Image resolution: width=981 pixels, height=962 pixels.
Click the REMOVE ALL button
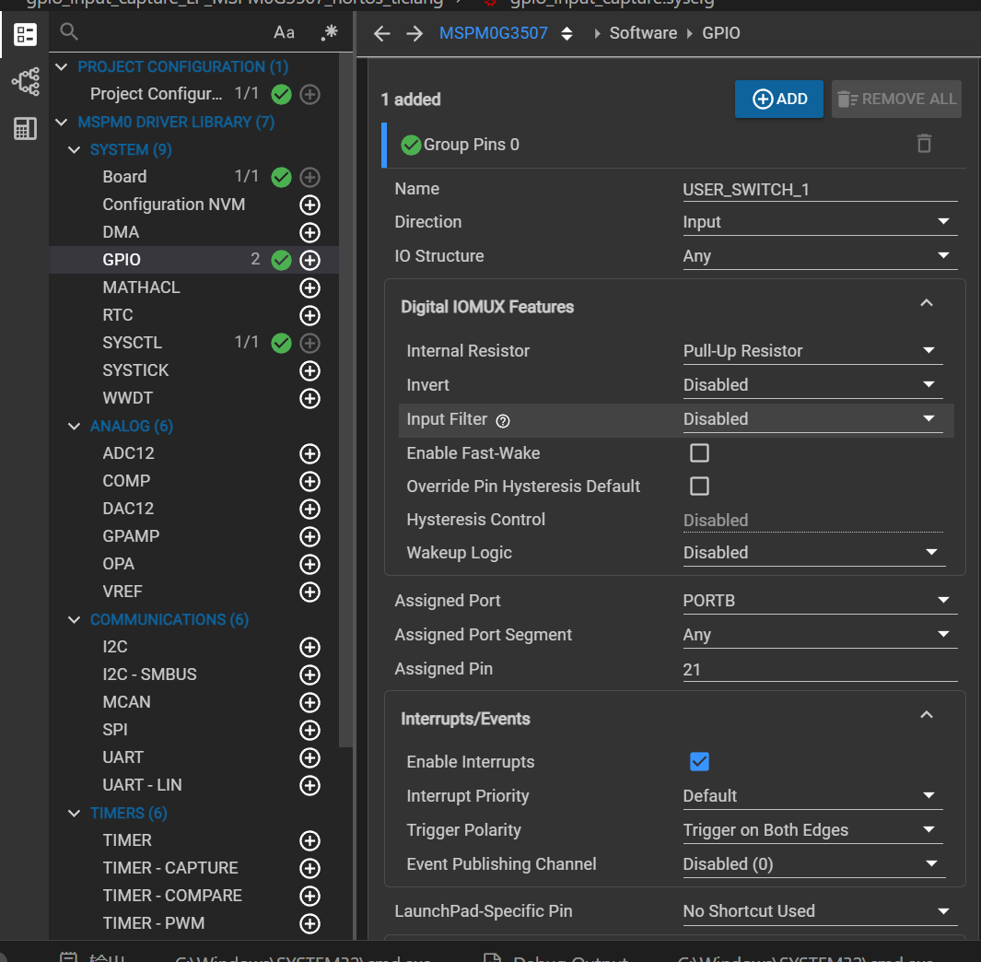pos(895,99)
